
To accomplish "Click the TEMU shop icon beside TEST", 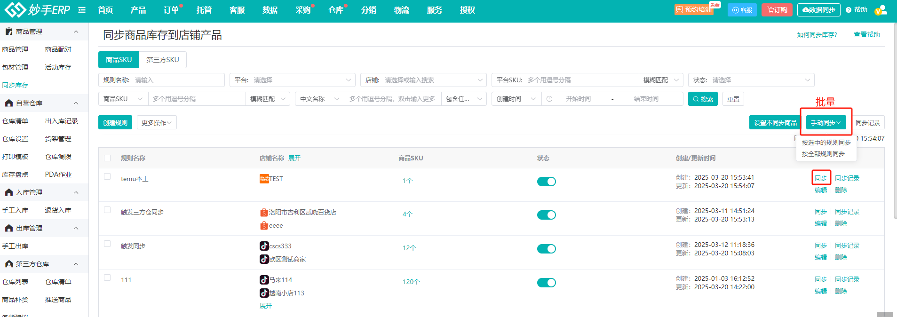I will click(264, 179).
